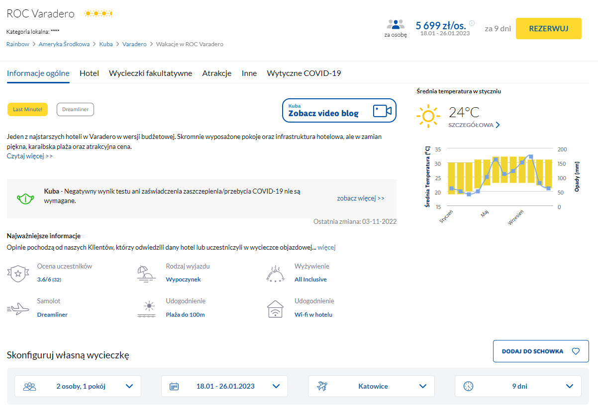Viewport: 598px width, 409px height.
Task: Click the Wi-fi house icon
Action: (275, 309)
